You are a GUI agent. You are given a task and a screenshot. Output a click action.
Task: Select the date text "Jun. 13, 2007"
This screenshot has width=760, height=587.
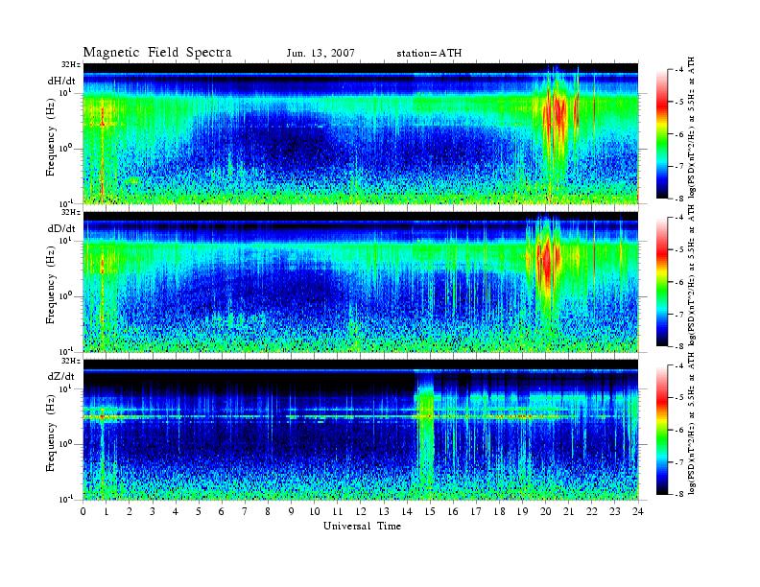point(321,53)
